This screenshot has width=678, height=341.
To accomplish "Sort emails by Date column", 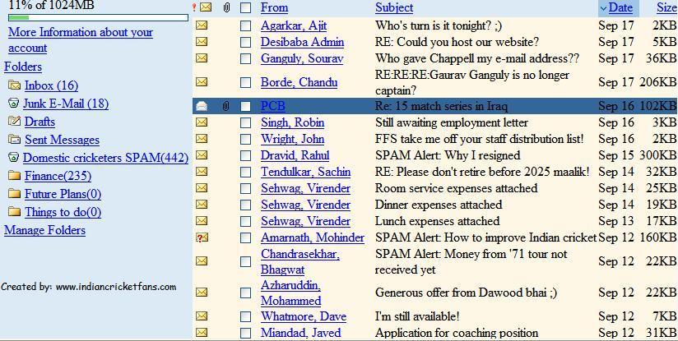I will pyautogui.click(x=620, y=7).
